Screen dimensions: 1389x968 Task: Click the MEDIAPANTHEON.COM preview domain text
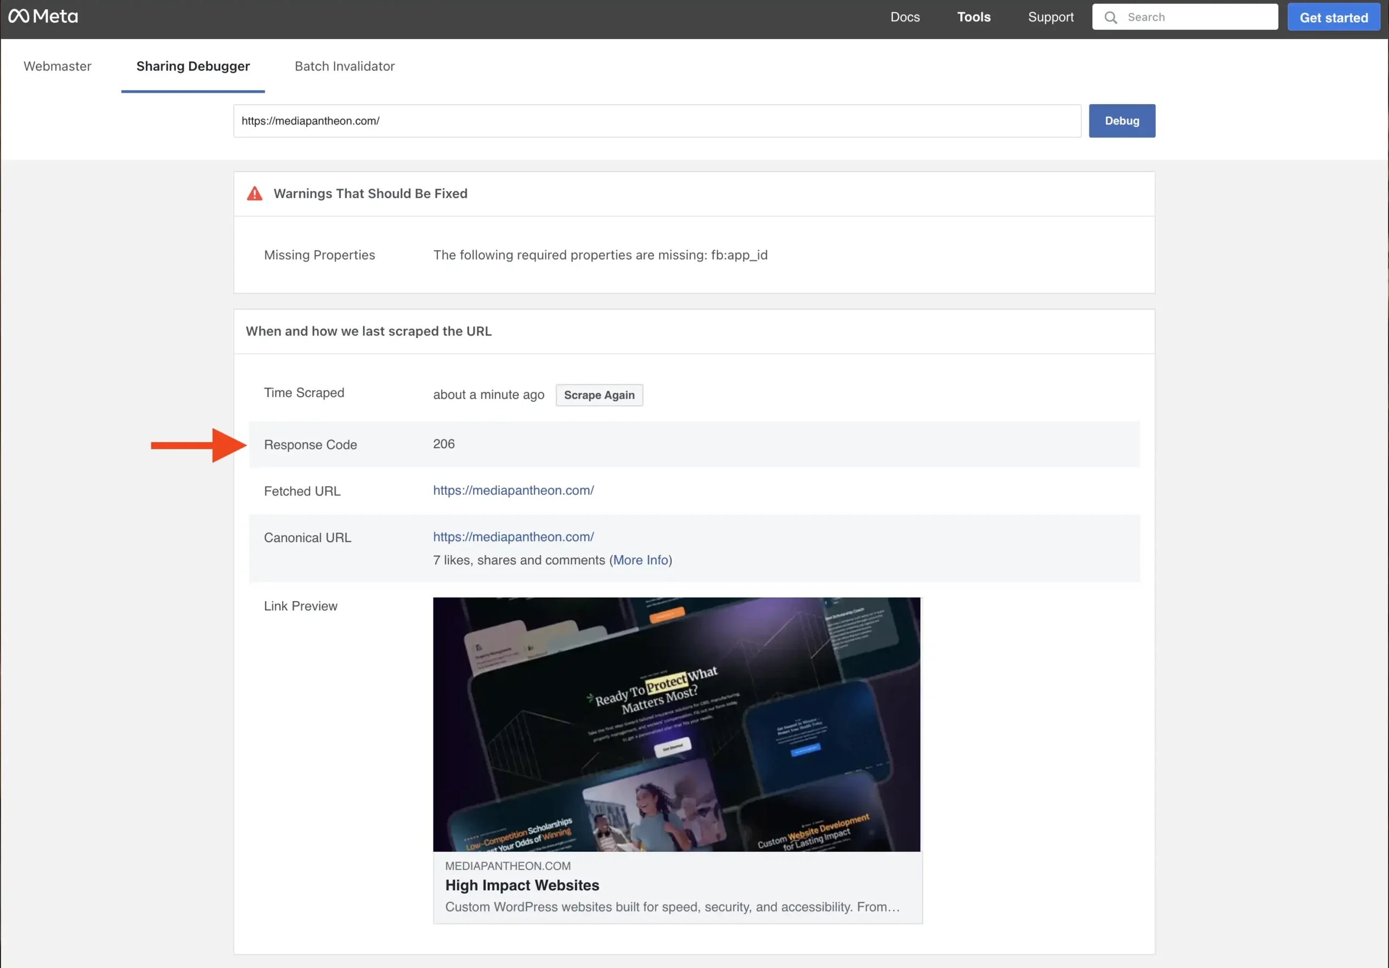507,866
